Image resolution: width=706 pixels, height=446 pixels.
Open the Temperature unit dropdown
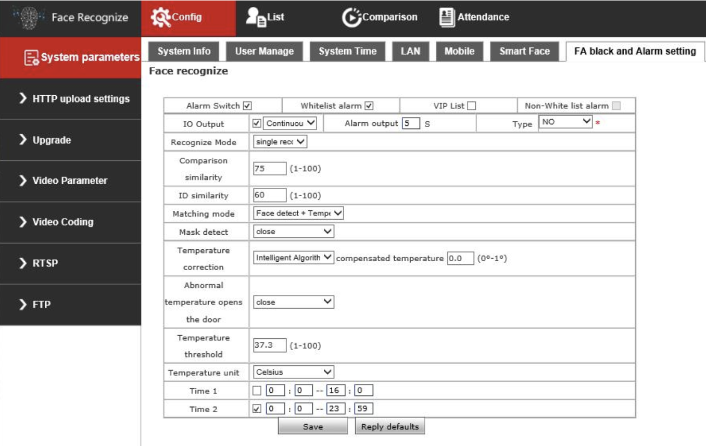pyautogui.click(x=295, y=372)
